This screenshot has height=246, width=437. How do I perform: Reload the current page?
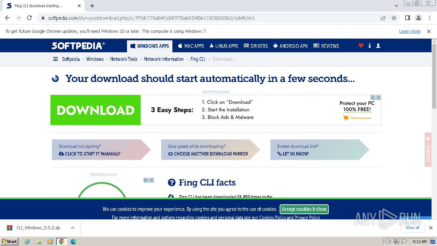pos(29,18)
